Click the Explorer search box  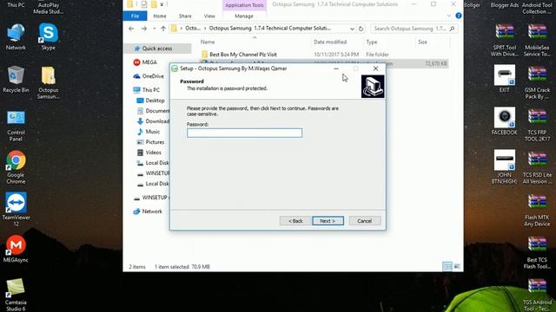(414, 29)
